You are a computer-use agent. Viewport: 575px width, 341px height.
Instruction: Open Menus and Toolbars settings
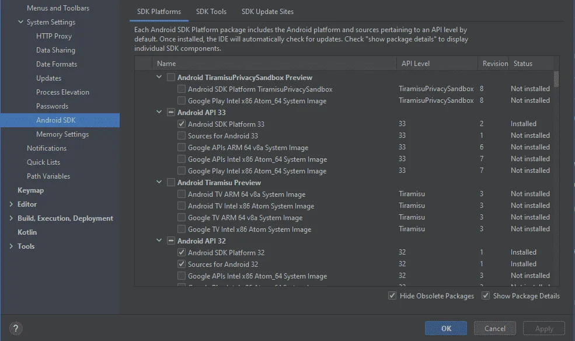(x=58, y=8)
